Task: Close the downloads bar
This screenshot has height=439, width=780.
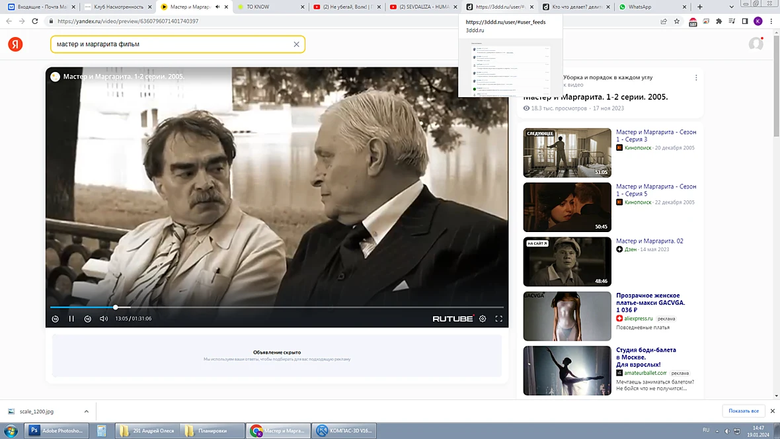Action: pyautogui.click(x=773, y=411)
